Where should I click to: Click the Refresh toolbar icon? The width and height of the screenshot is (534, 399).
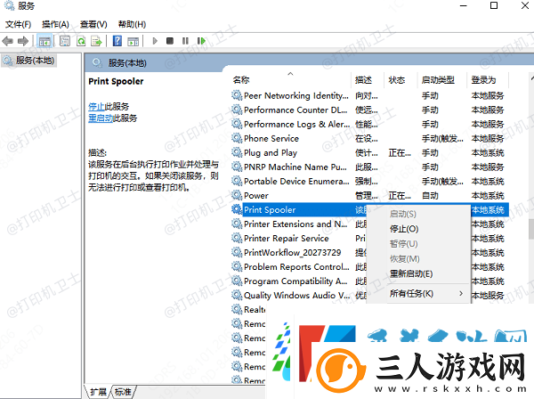[81, 41]
